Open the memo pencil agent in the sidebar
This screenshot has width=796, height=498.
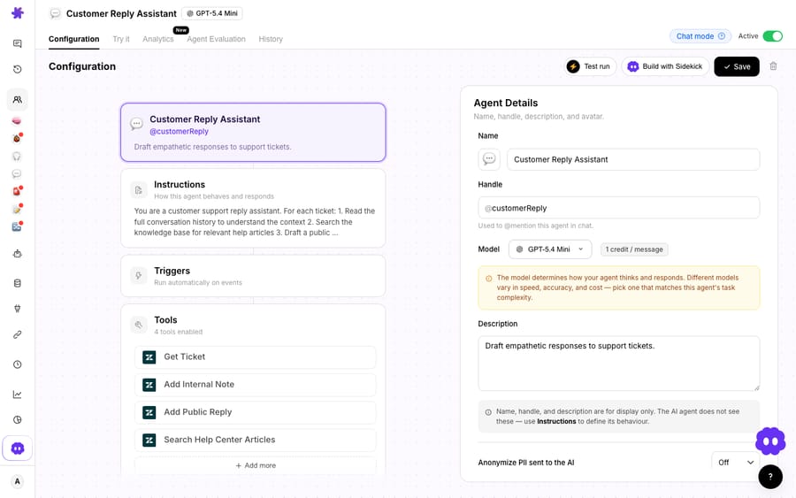tap(17, 209)
